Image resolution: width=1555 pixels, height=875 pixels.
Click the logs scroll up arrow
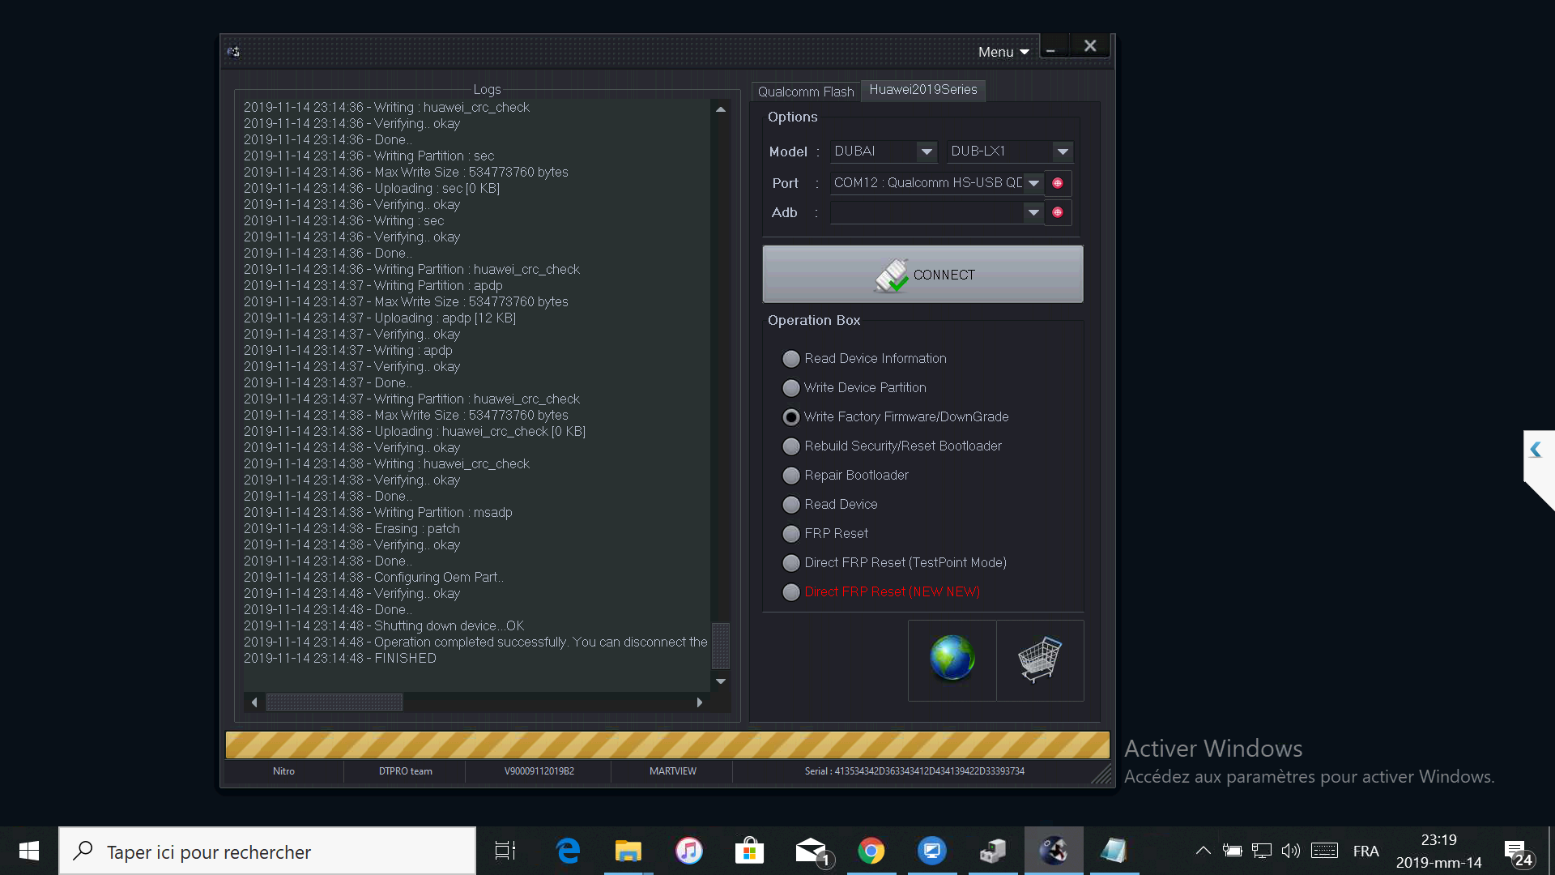point(720,109)
